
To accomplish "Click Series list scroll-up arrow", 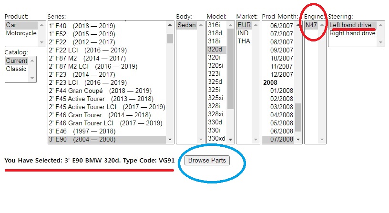I will [x=170, y=25].
